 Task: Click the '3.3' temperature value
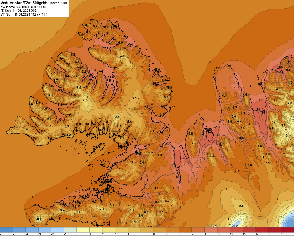[x=50, y=95]
